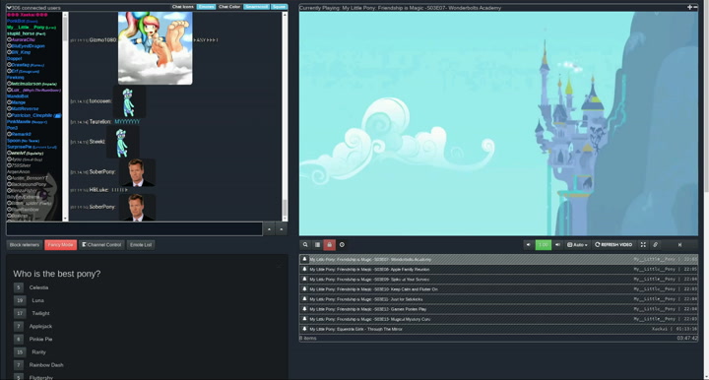Collapse the 306 connected users list
Viewport: 709px width, 380px height.
9,8
